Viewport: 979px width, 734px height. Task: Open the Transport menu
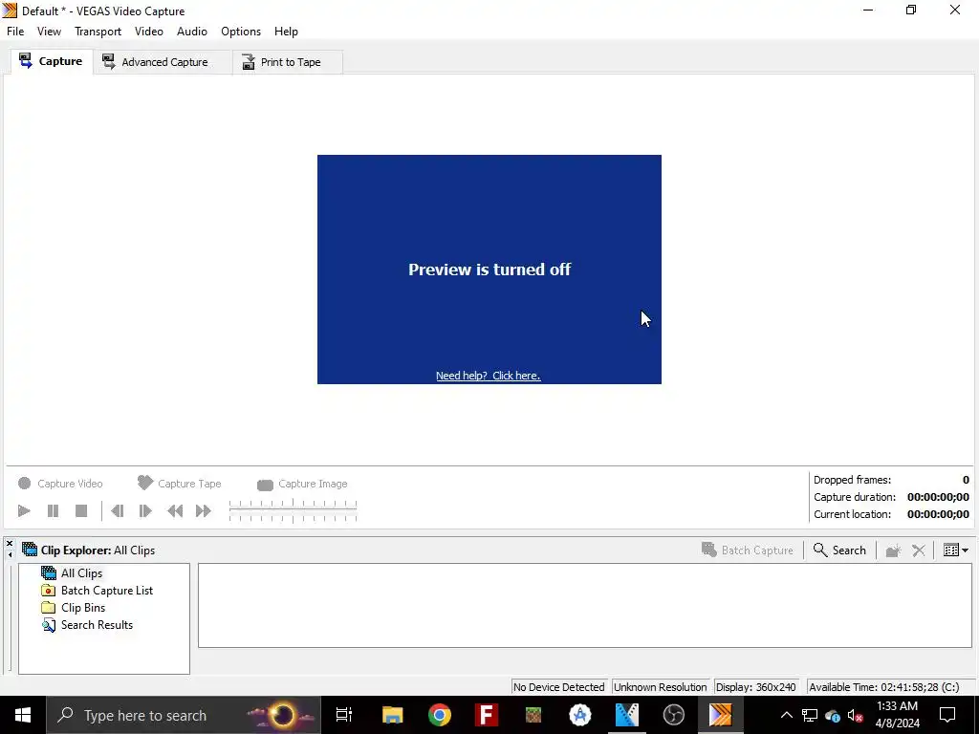98,32
